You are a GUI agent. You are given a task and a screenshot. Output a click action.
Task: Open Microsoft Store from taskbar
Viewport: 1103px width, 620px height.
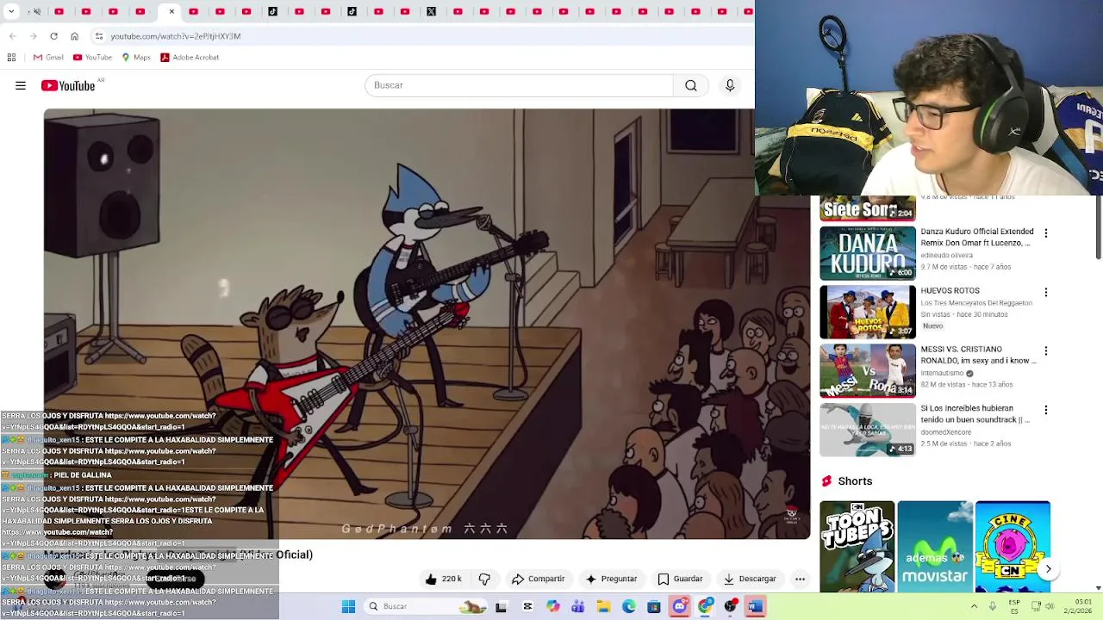pos(654,606)
